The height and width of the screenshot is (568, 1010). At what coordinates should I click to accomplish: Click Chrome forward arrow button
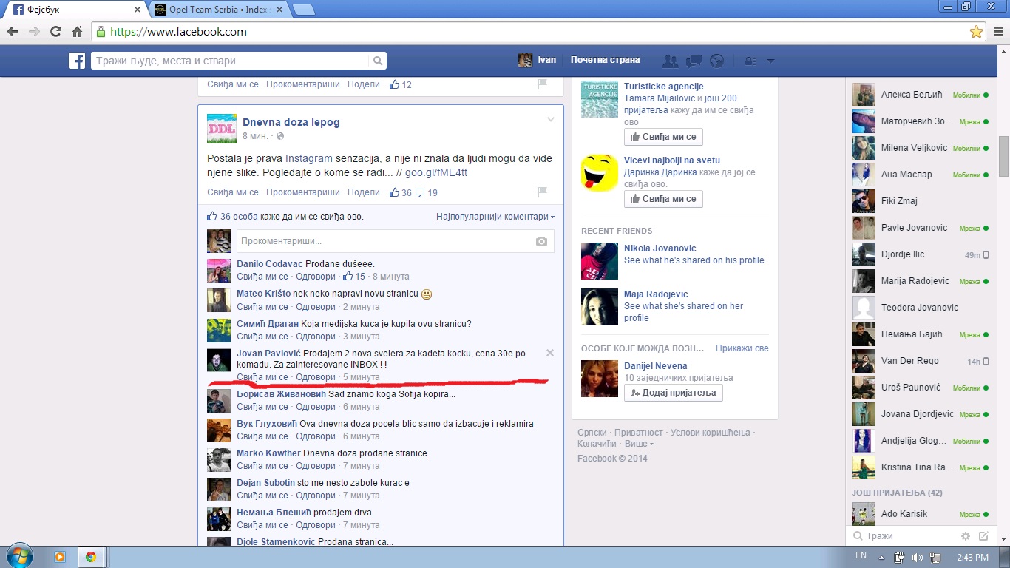click(x=34, y=32)
